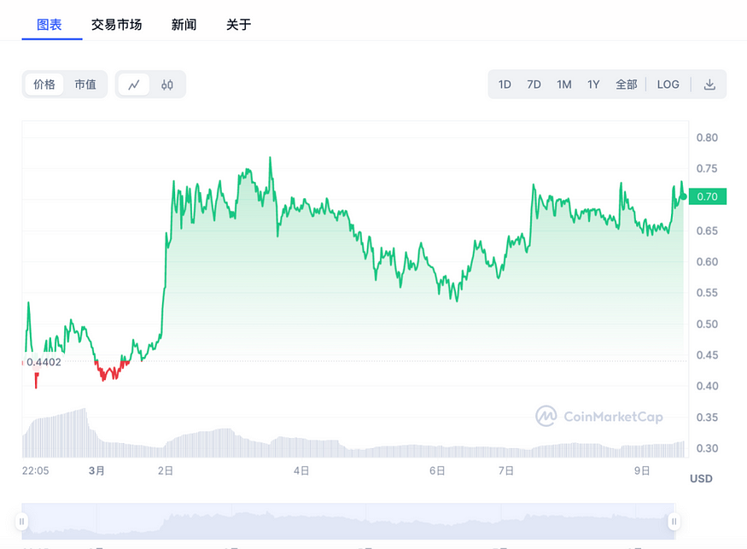This screenshot has width=747, height=549.
Task: Grab left handle of range slider
Action: tap(22, 522)
